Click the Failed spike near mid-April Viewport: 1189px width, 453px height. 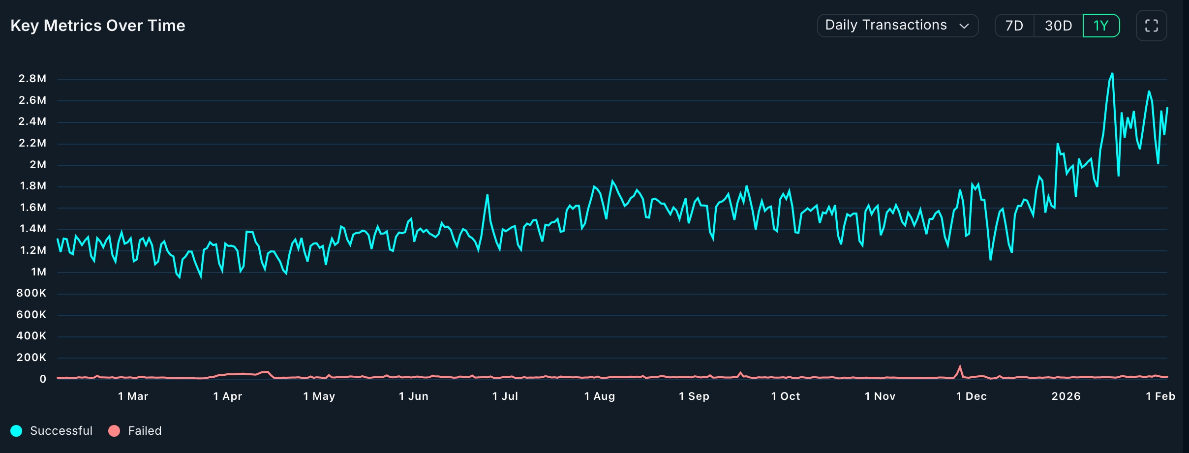point(266,372)
